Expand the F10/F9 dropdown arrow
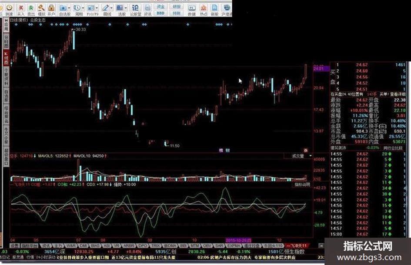Viewport: 411px width, 265px height. click(x=97, y=8)
